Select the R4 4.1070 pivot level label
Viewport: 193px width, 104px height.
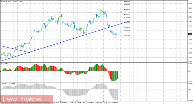[x=127, y=2]
